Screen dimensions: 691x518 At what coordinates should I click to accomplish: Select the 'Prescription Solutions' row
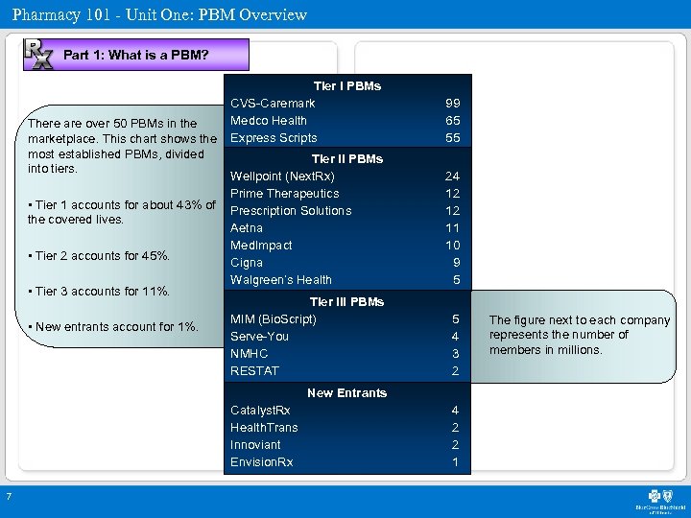[x=347, y=210]
